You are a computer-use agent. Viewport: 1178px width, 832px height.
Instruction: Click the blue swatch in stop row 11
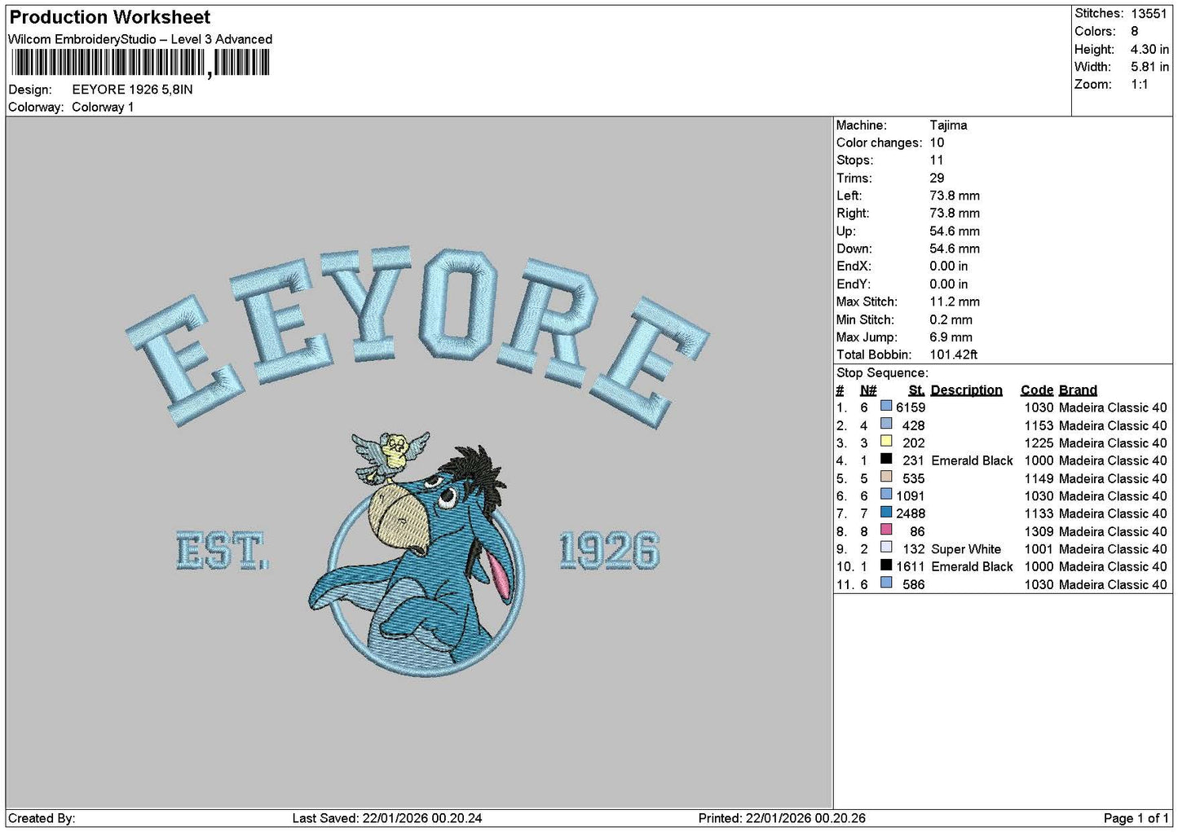click(886, 583)
